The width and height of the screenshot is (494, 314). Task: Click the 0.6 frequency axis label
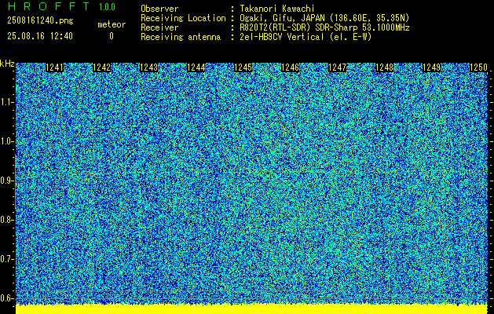point(6,298)
